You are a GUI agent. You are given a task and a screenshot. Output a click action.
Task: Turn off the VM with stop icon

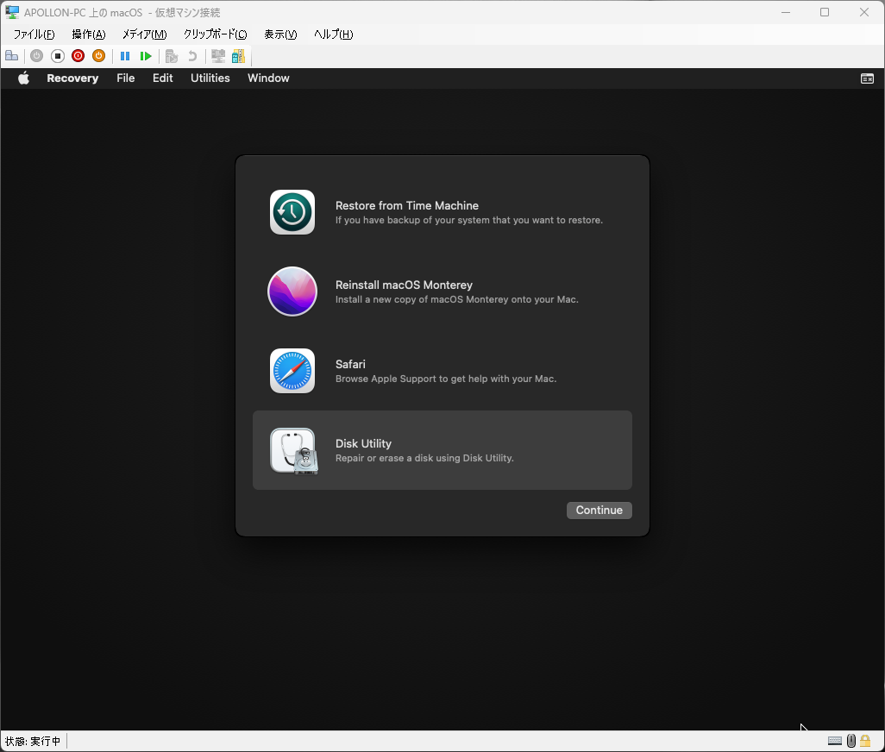click(x=58, y=56)
